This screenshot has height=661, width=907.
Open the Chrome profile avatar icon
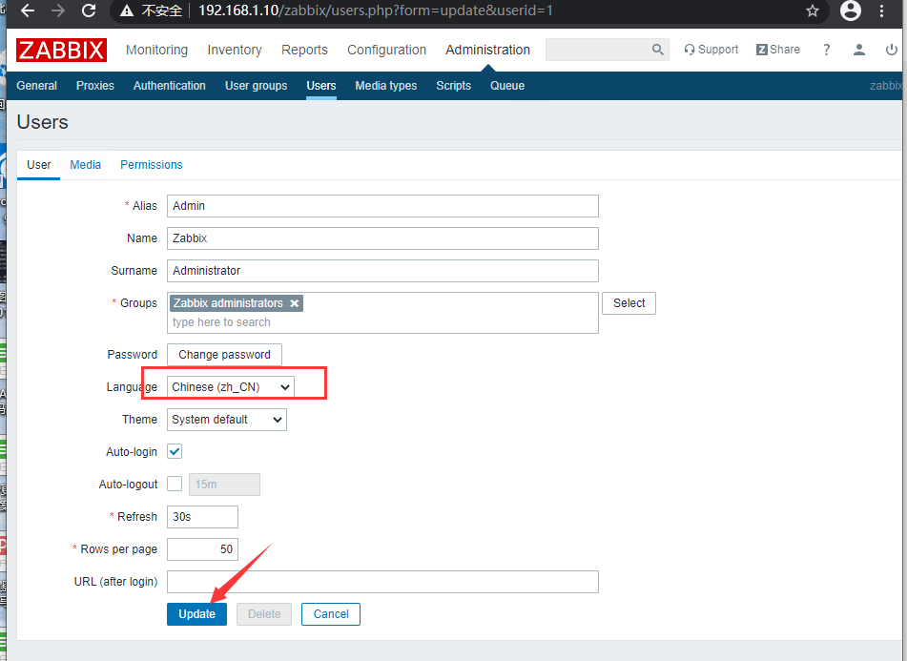(851, 10)
